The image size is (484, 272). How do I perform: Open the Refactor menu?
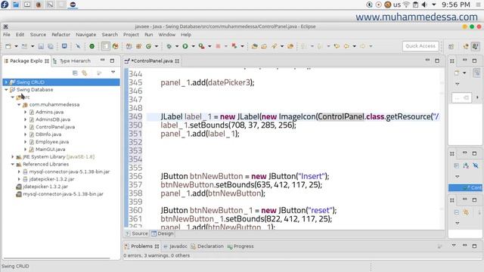60,35
